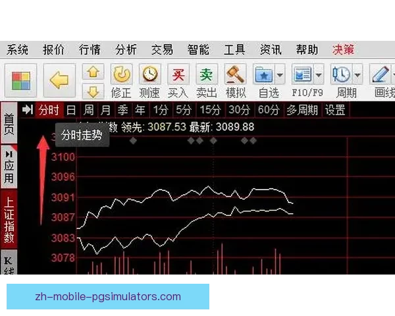Click the 模拟 gavel icon
Screen dimensions: 395x316
pyautogui.click(x=235, y=74)
